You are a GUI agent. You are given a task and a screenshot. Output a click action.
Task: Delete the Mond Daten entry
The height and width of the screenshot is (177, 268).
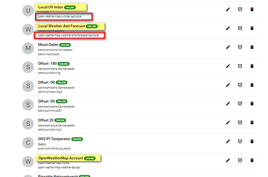tap(252, 47)
